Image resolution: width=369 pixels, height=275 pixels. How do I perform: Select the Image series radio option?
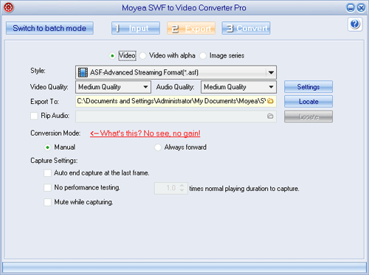[203, 56]
